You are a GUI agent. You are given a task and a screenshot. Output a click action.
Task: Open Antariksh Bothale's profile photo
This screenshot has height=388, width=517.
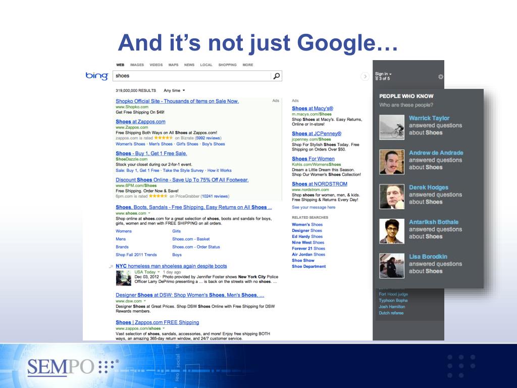tap(392, 231)
